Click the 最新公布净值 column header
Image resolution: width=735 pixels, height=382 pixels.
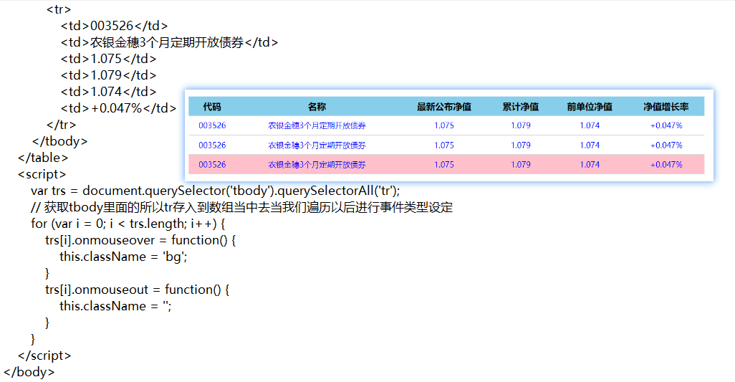point(444,107)
